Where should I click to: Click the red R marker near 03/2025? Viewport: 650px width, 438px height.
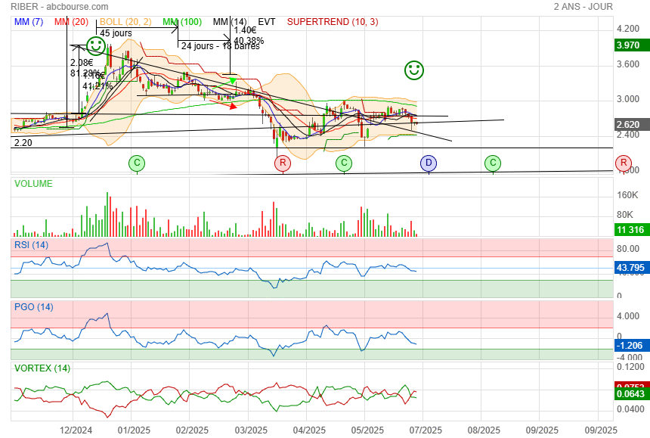pos(283,163)
